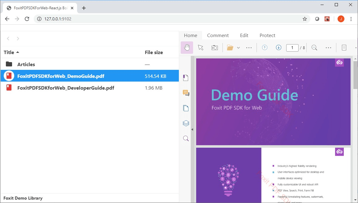The image size is (358, 203).
Task: Click the DeveloperGuide red PDF icon
Action: pyautogui.click(x=9, y=87)
